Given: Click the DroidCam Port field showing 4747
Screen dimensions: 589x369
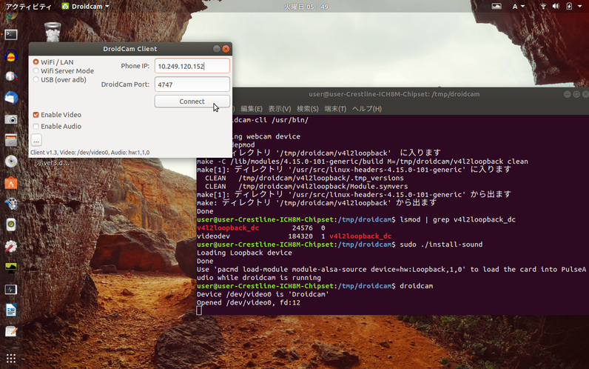Looking at the screenshot, I should point(192,84).
